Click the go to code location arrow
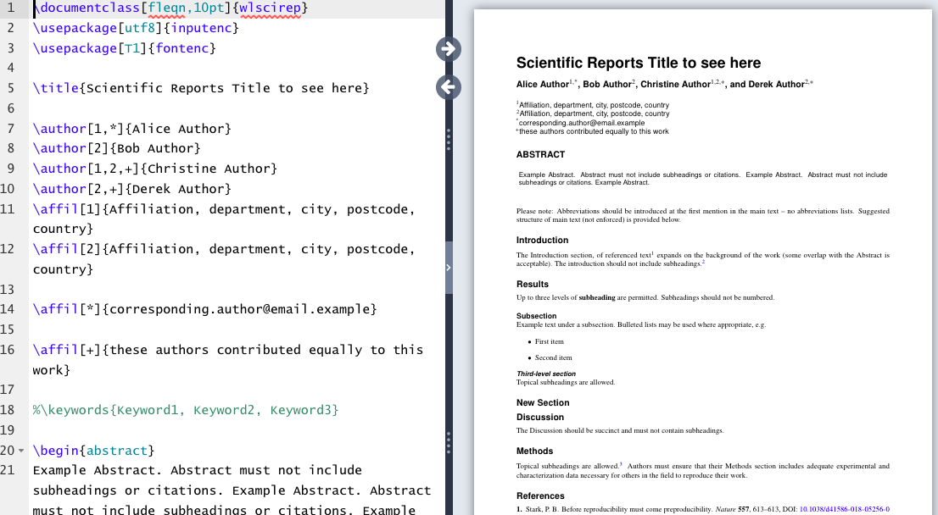The image size is (938, 515). click(x=448, y=86)
